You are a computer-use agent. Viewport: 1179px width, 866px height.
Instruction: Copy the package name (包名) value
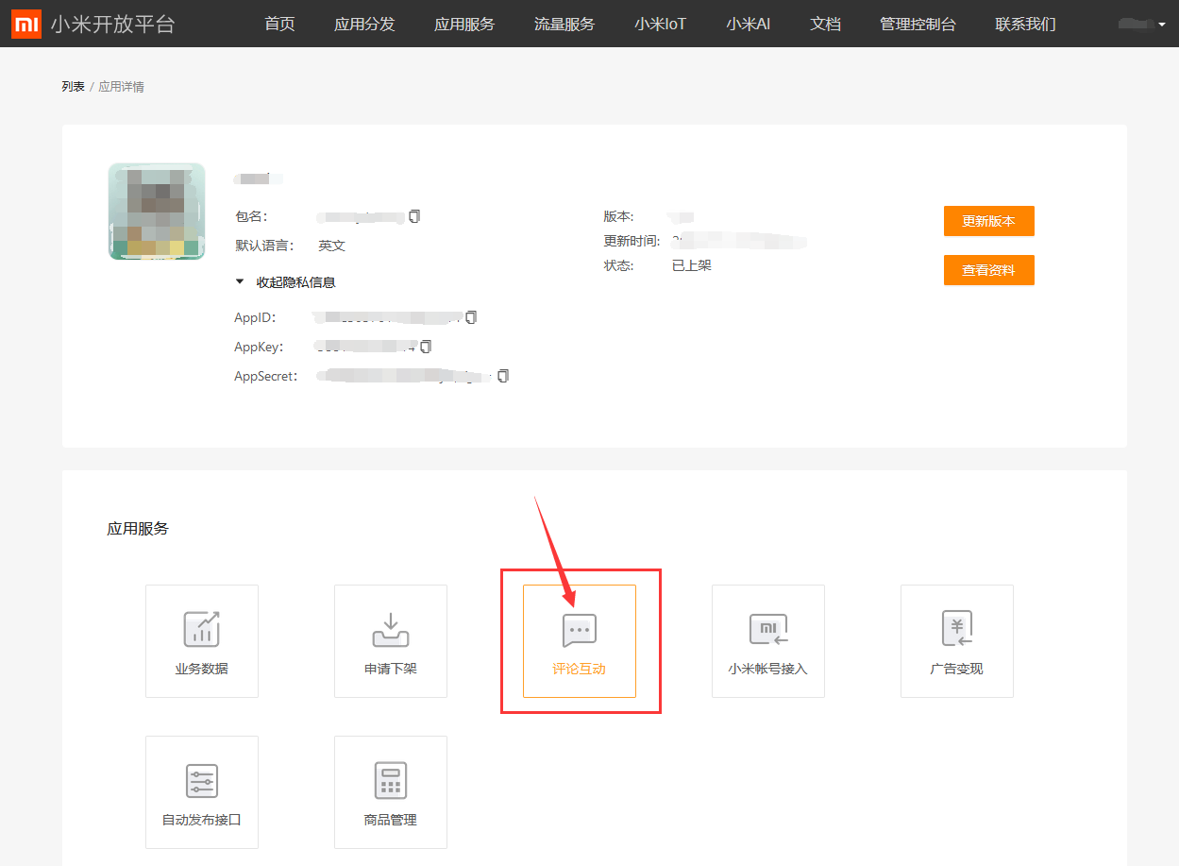coord(414,216)
